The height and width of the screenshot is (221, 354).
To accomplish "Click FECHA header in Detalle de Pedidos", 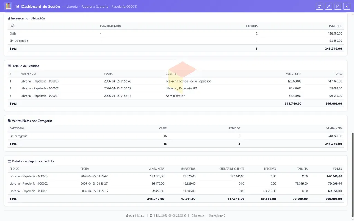I will click(x=108, y=74).
